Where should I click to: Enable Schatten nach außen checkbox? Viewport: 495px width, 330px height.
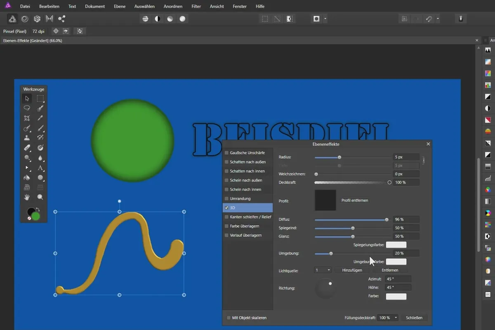(226, 162)
